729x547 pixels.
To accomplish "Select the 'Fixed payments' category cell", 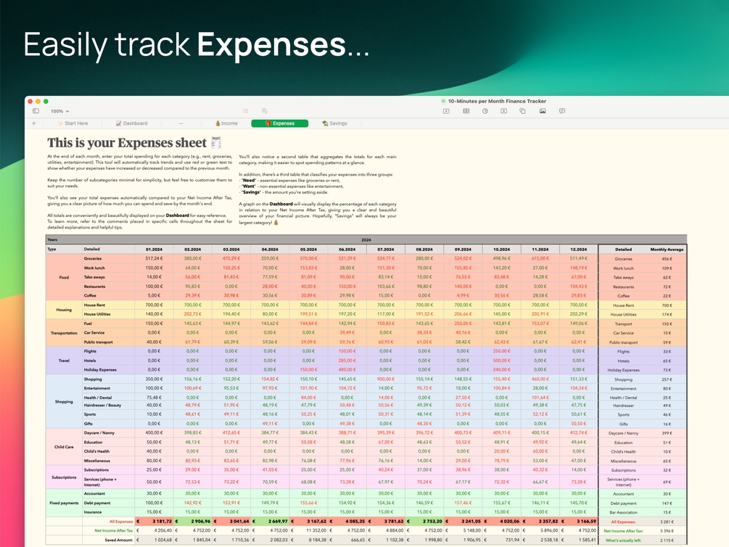I will [x=64, y=503].
